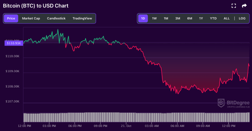This screenshot has height=131, width=252.
Task: Choose the 1W time range
Action: pos(154,18)
